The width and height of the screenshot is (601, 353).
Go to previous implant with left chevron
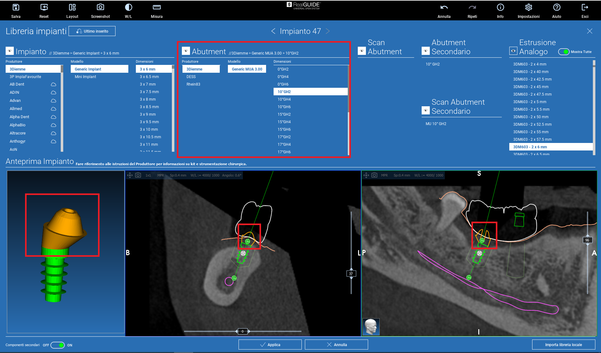273,31
